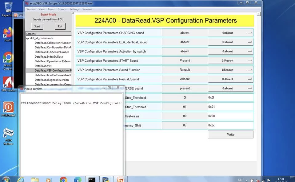295x182 pixels.
Task: Click the Start_Thershold 0x01 input field
Action: 231,107
